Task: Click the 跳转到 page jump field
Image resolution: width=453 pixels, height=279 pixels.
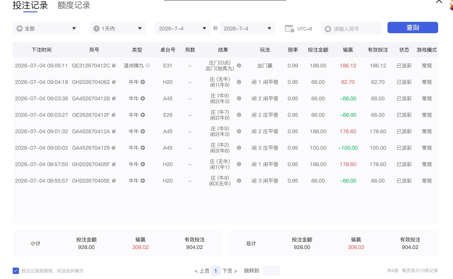Action: pyautogui.click(x=271, y=271)
